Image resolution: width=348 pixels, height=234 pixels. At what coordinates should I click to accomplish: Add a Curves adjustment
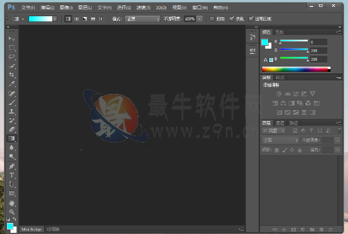[x=296, y=94]
